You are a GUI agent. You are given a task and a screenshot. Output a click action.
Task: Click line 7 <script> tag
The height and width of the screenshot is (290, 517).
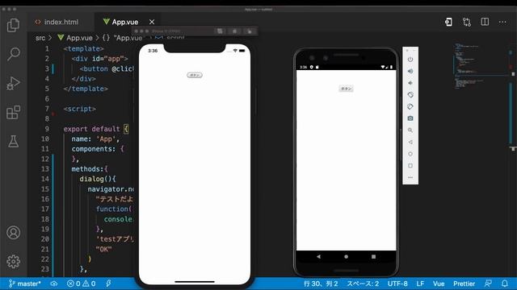tap(79, 109)
